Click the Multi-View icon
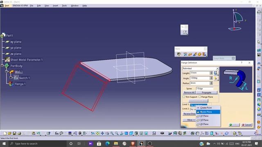This screenshot has width=262, height=147. point(126,134)
